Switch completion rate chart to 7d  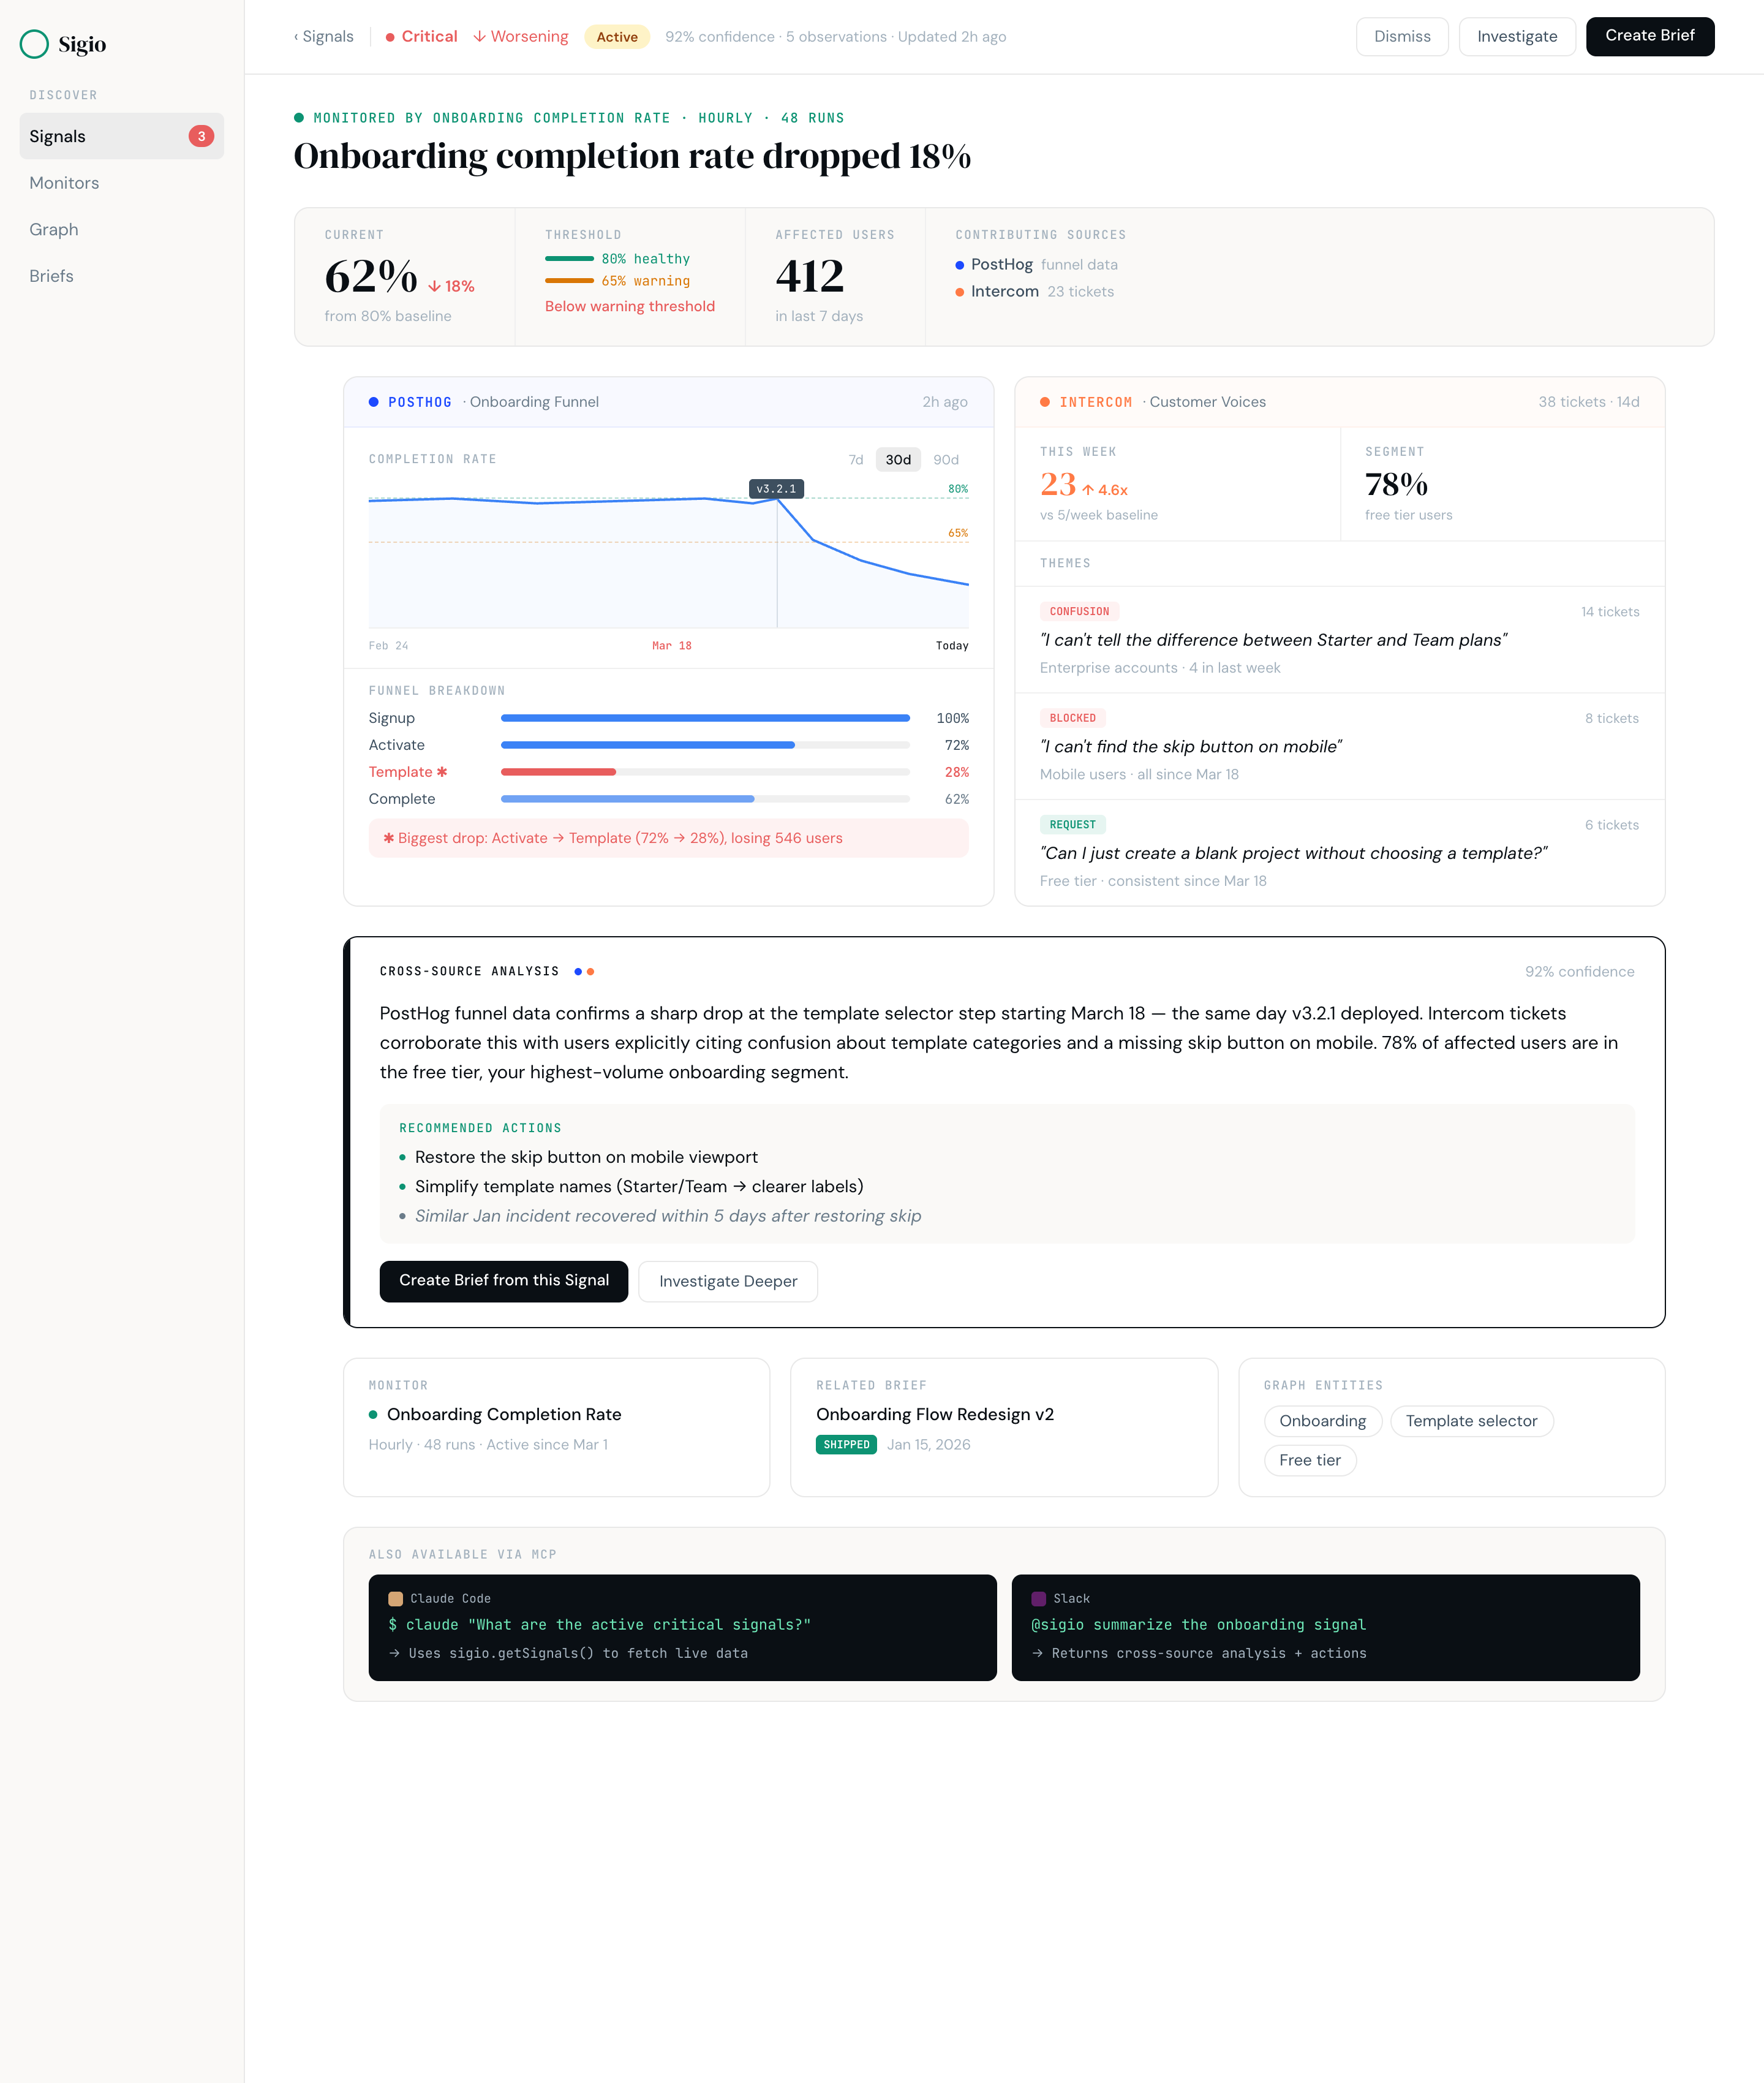coord(855,459)
